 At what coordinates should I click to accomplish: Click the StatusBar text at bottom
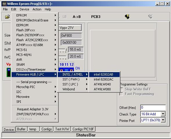pos(86,135)
